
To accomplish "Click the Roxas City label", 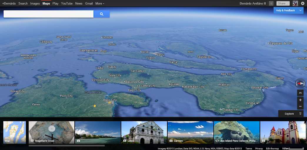I will [17, 91].
